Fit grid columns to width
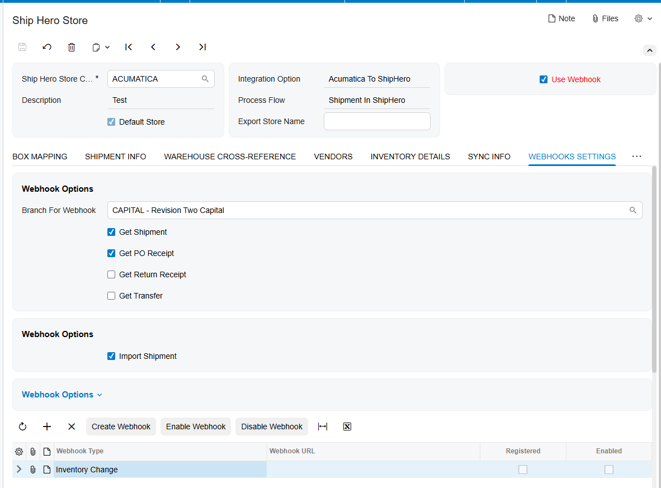 323,427
